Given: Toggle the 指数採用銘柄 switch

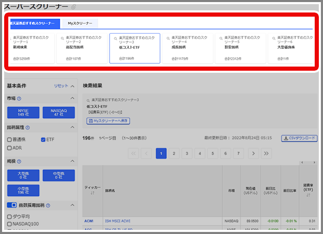Looking at the screenshot, I should (x=11, y=205).
